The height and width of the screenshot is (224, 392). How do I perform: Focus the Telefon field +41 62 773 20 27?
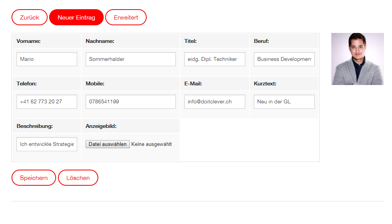tap(47, 101)
